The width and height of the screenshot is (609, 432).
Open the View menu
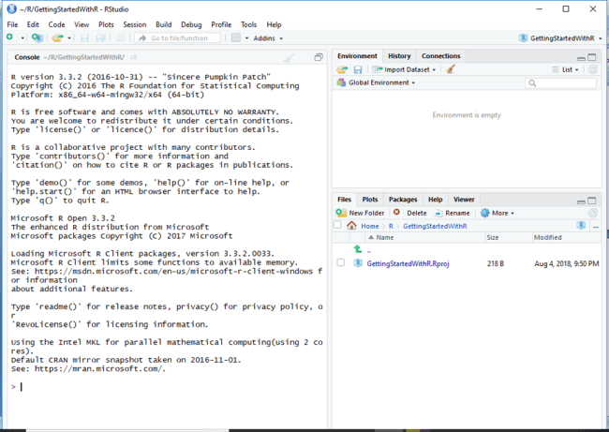[82, 24]
